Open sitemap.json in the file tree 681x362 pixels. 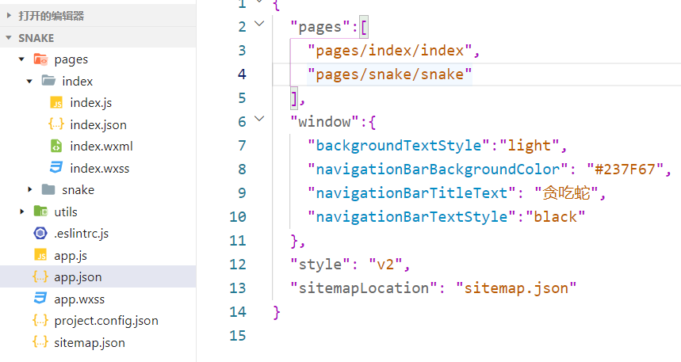pyautogui.click(x=90, y=342)
